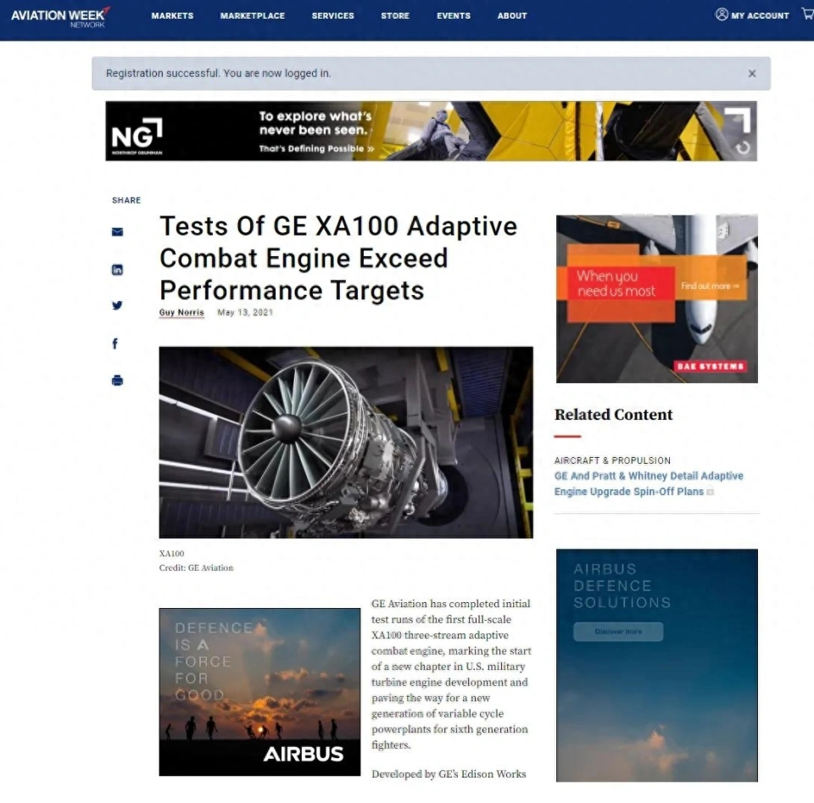
Task: Click the Airbus logo in inline ad
Action: [304, 754]
